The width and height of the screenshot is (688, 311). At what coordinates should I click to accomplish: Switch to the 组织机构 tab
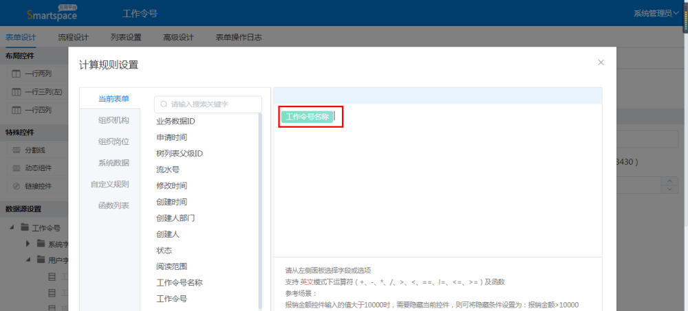(x=114, y=120)
